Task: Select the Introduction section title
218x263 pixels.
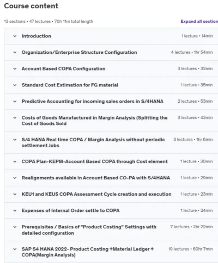Action: pos(37,36)
